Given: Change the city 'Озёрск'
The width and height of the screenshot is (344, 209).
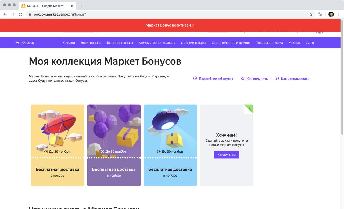Looking at the screenshot, I should 28,43.
